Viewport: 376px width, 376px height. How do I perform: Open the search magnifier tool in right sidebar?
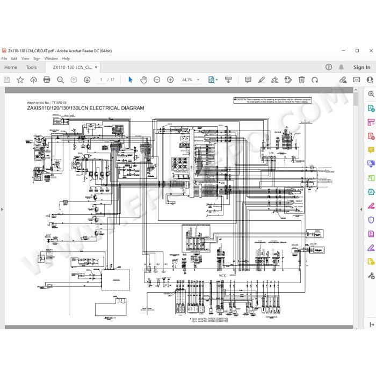click(371, 94)
